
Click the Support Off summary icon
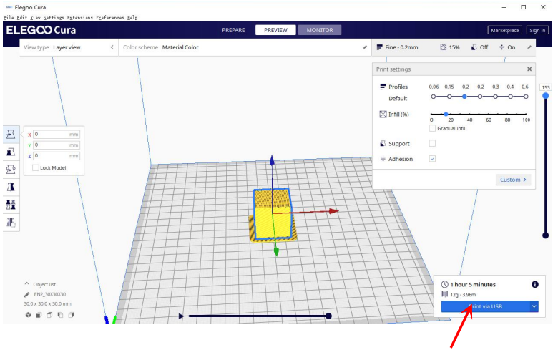click(474, 47)
